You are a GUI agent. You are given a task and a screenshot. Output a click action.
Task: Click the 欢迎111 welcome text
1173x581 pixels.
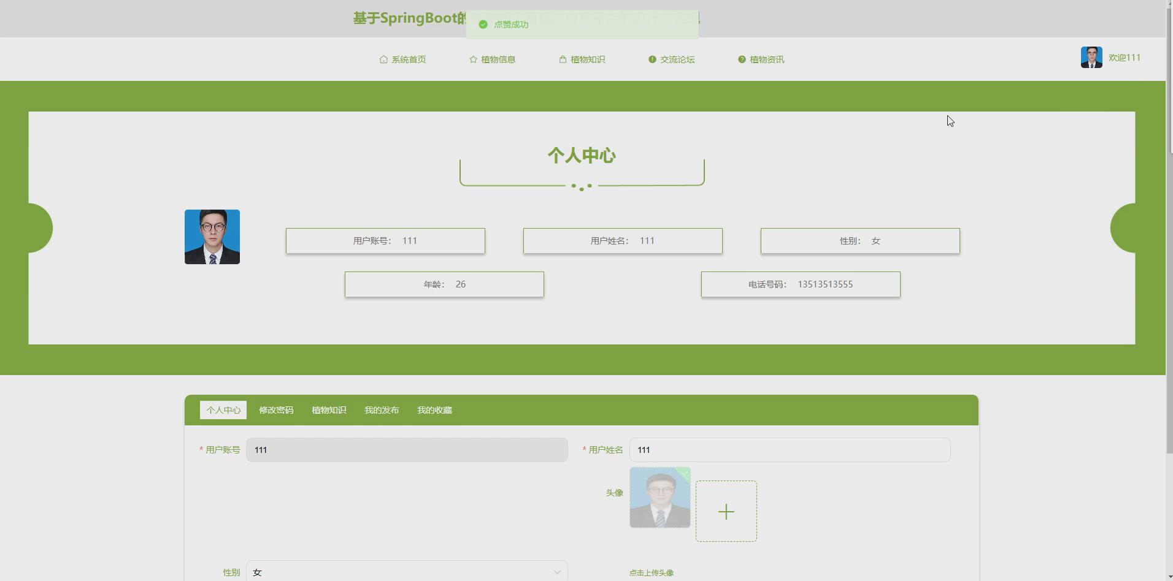pyautogui.click(x=1125, y=57)
